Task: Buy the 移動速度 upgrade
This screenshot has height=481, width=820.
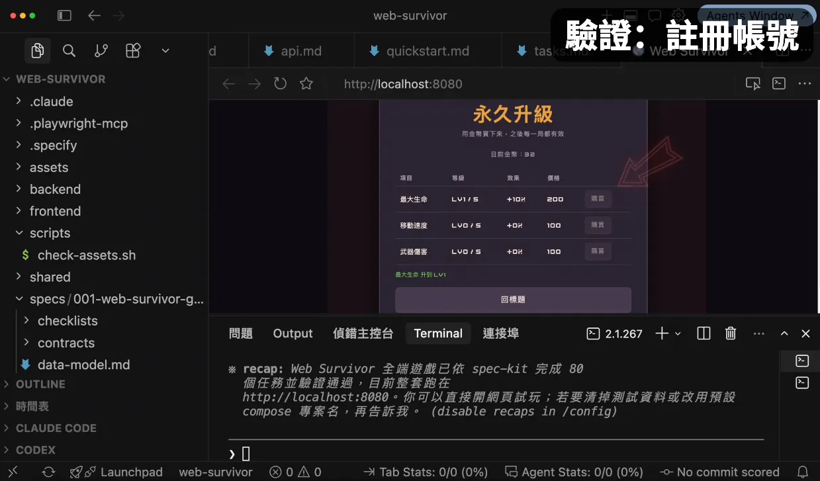Action: (x=598, y=225)
